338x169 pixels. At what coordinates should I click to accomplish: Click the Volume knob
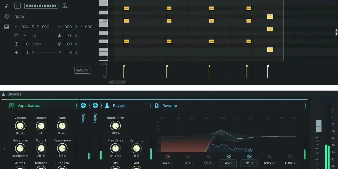point(20,126)
